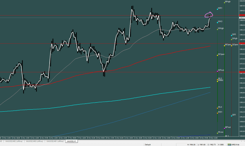Screen dimensions: 245x146
Task: Click the connection status bars icon
Action: coord(229,144)
